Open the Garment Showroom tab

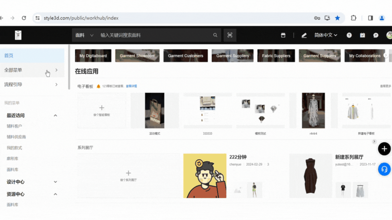coord(137,56)
